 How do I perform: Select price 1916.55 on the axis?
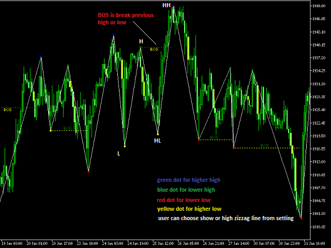pos(319,149)
